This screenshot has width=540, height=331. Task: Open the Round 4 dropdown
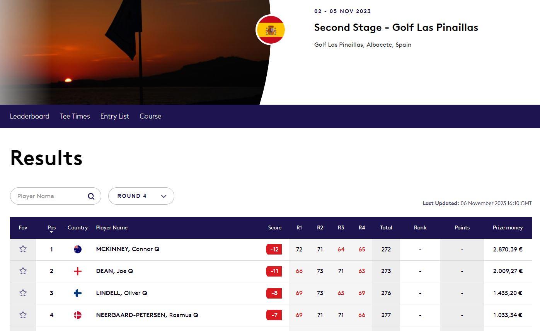tap(141, 196)
